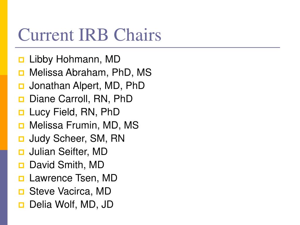Image resolution: width=300 pixels, height=225 pixels.
Task: Click the orange sidebar stripe segment
Action: (x=4, y=112)
